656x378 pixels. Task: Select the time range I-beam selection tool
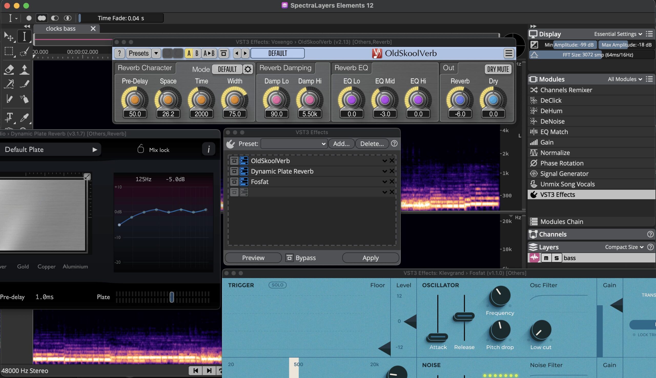pos(24,36)
